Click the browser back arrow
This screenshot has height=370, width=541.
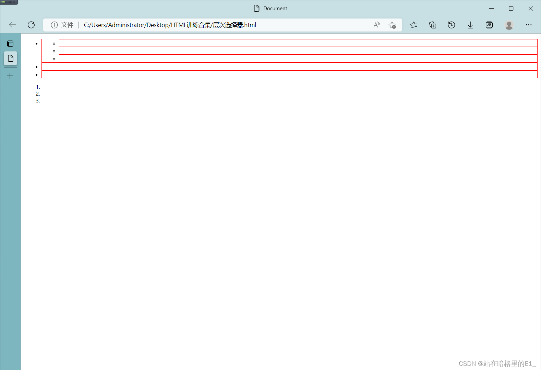click(12, 25)
